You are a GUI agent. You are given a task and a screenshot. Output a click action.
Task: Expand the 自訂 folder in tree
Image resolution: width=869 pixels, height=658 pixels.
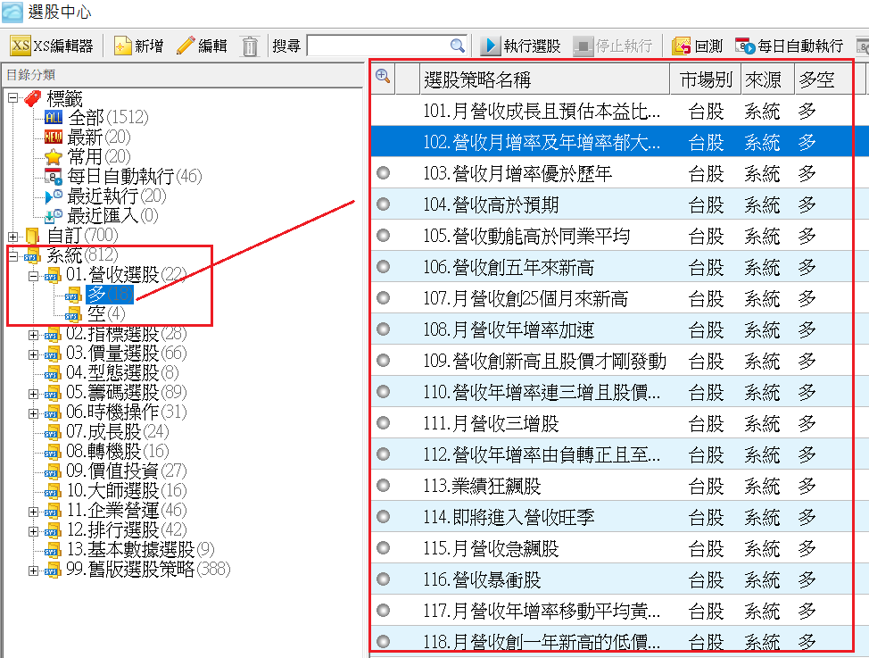pos(12,236)
